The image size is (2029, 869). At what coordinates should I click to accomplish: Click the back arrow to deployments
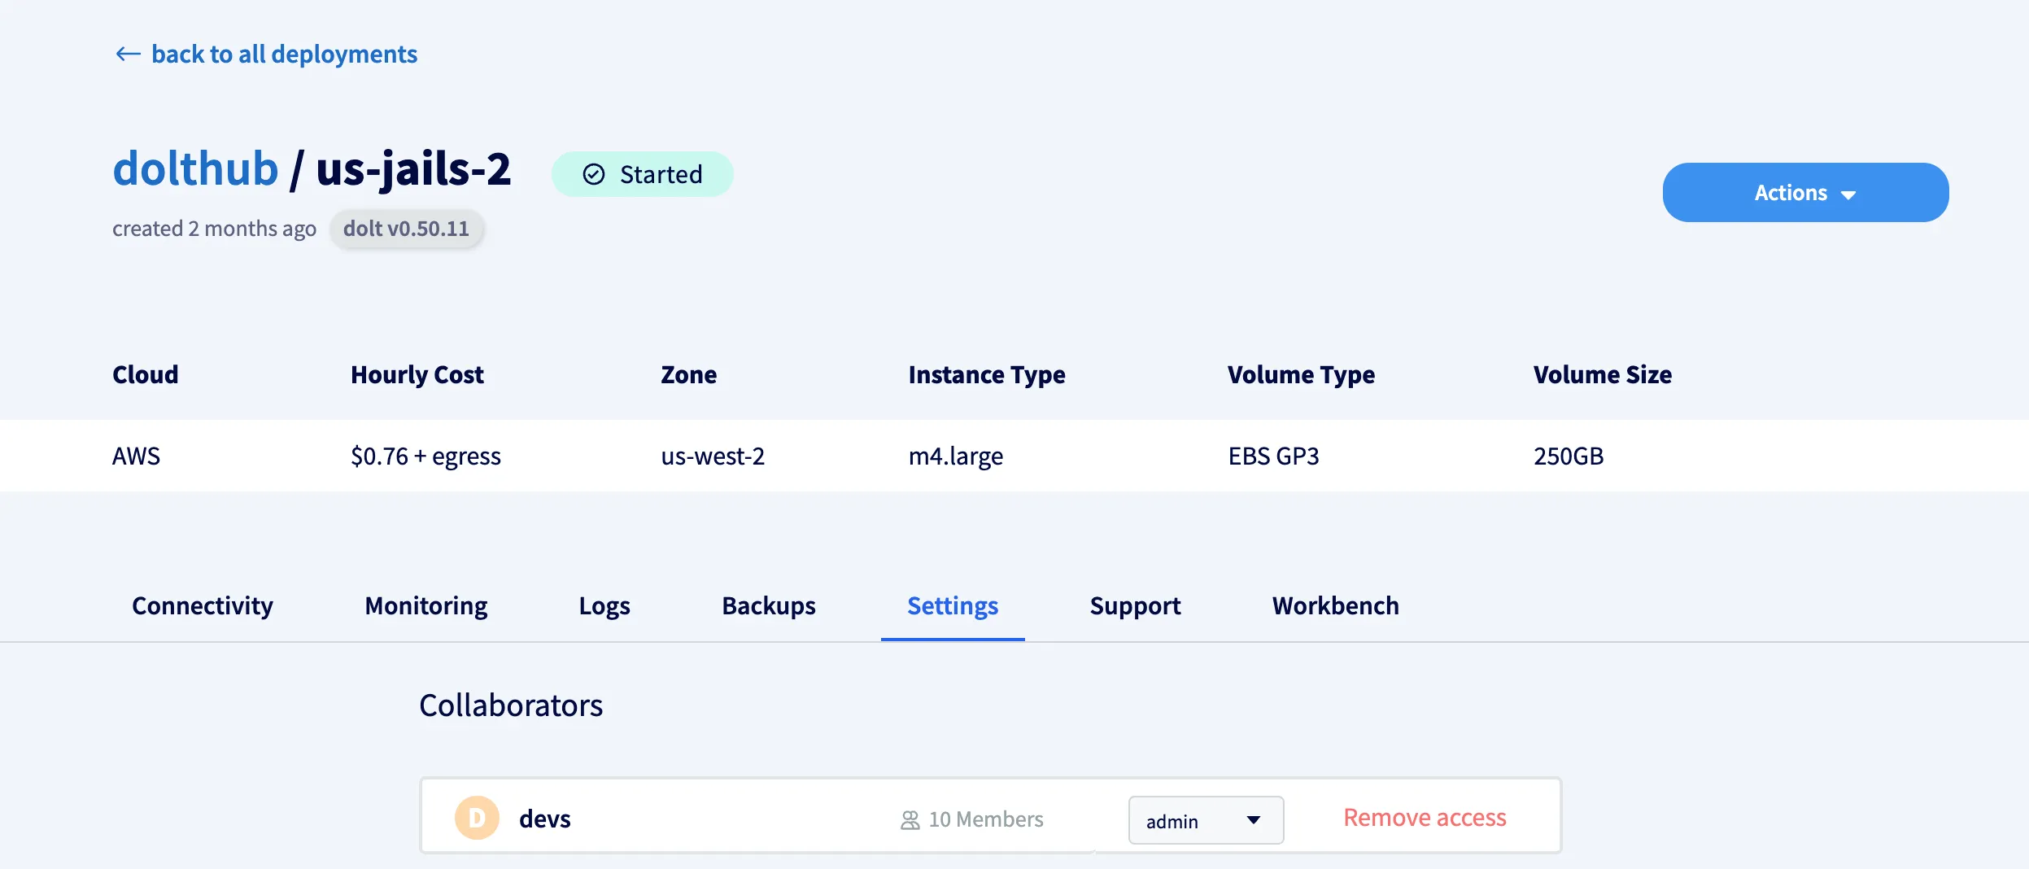pos(127,54)
